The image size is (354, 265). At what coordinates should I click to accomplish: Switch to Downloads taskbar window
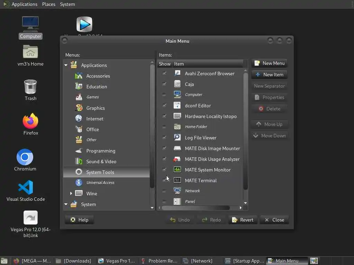74,261
